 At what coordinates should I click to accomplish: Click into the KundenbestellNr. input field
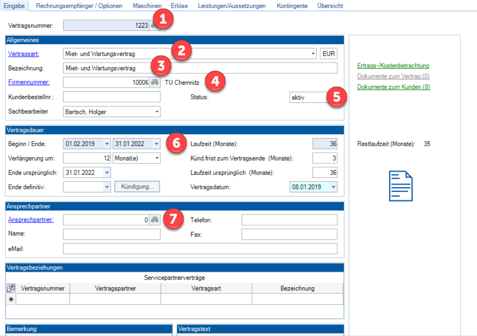tap(112, 97)
